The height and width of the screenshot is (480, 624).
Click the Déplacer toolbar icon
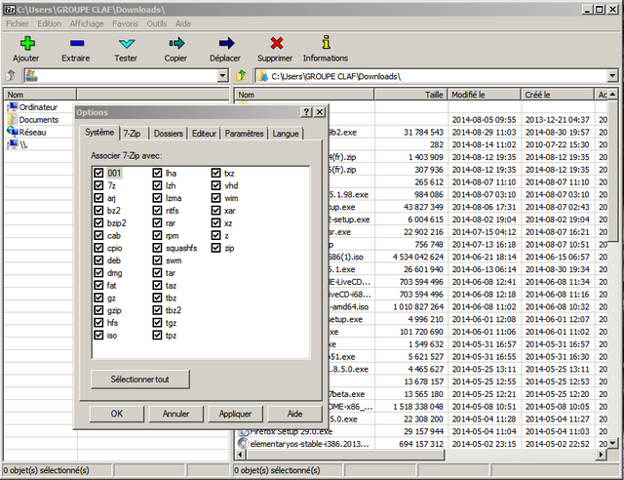[x=226, y=43]
